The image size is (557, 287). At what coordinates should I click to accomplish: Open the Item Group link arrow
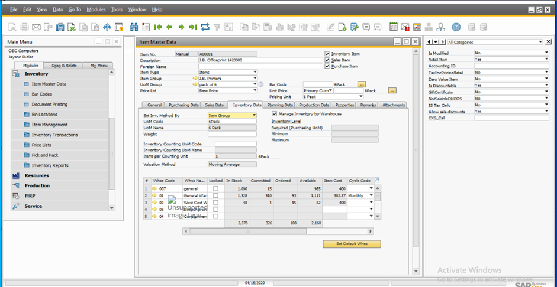tap(195, 79)
